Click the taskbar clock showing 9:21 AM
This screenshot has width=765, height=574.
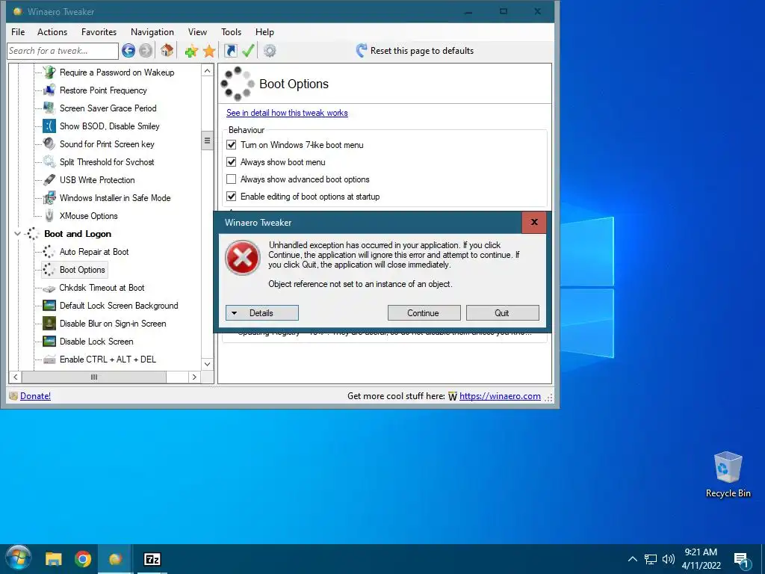(x=701, y=559)
